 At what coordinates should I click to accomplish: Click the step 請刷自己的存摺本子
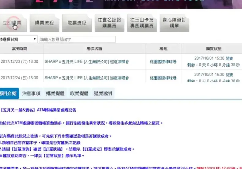(40, 143)
